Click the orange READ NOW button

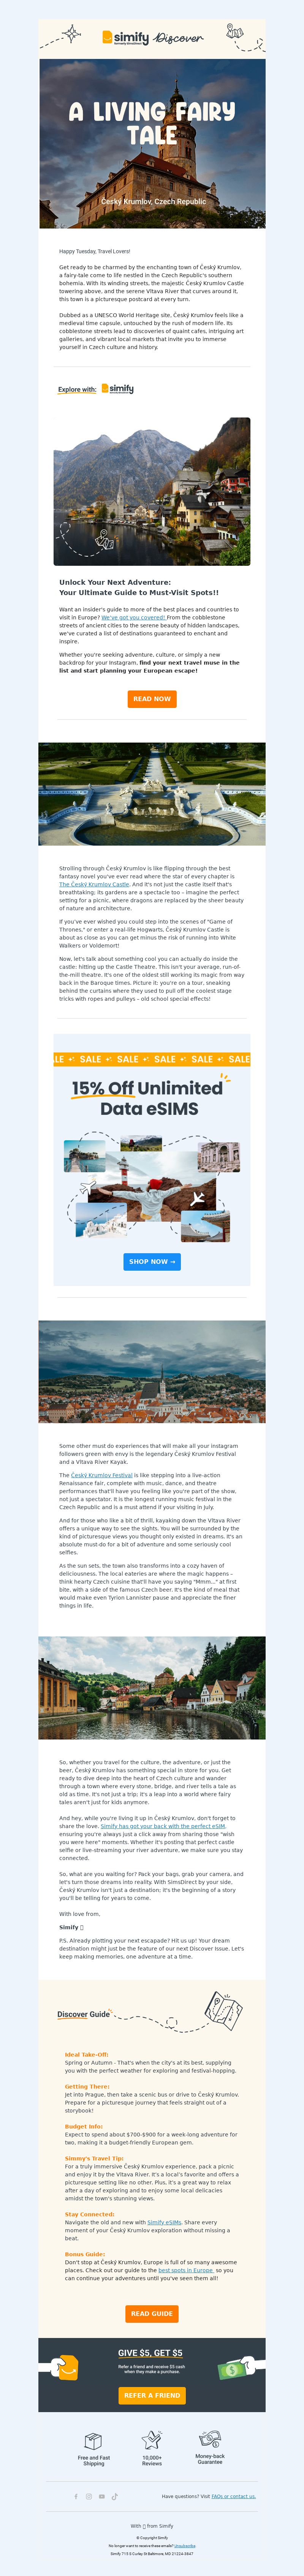152,699
